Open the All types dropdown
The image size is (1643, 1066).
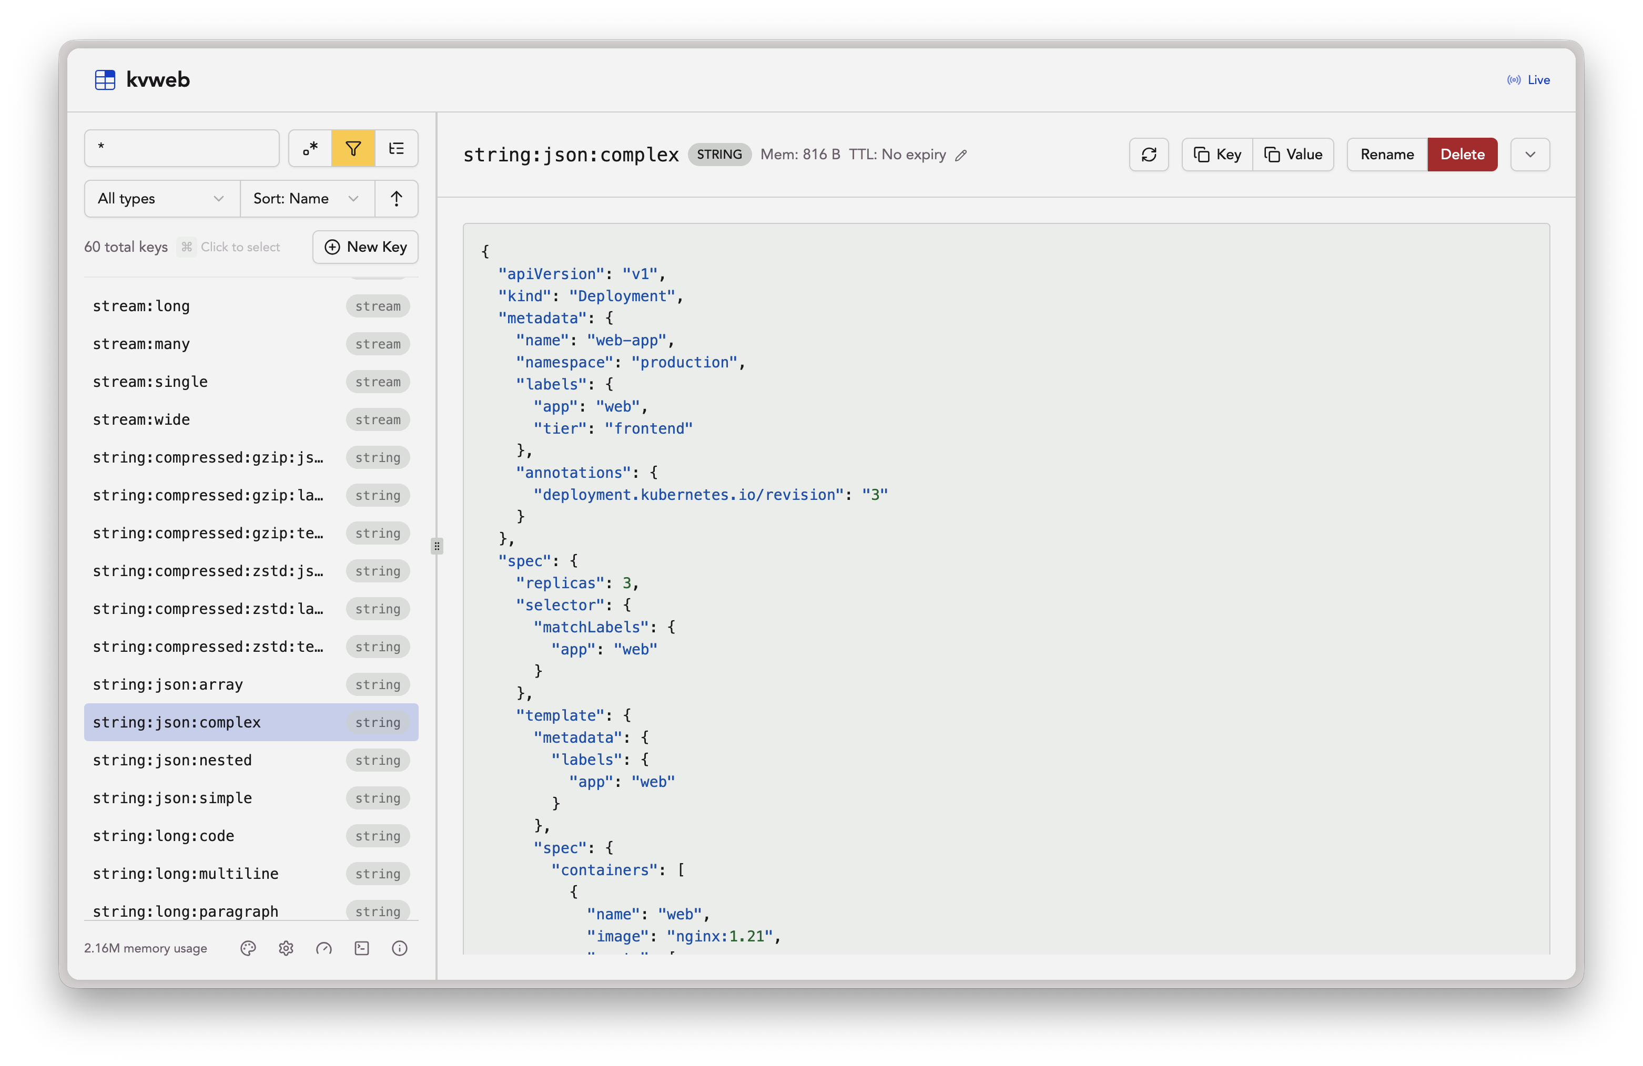pyautogui.click(x=161, y=199)
